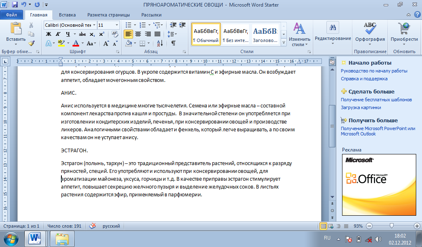This screenshot has width=422, height=247.
Task: Toggle bold (Ж) formatting
Action: (49, 34)
